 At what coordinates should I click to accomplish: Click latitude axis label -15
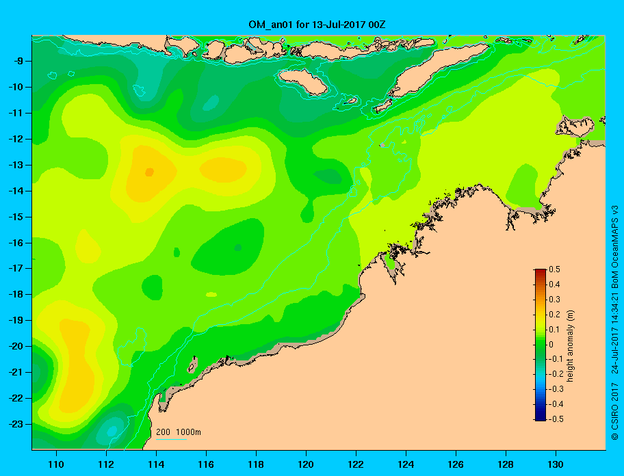pyautogui.click(x=16, y=217)
